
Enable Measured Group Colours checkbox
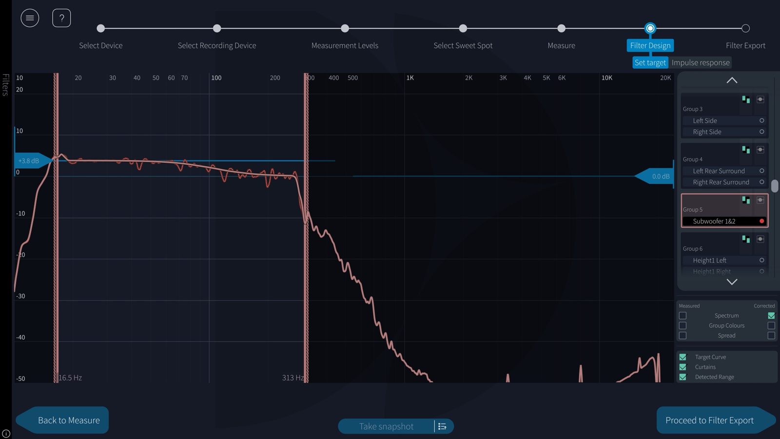682,325
